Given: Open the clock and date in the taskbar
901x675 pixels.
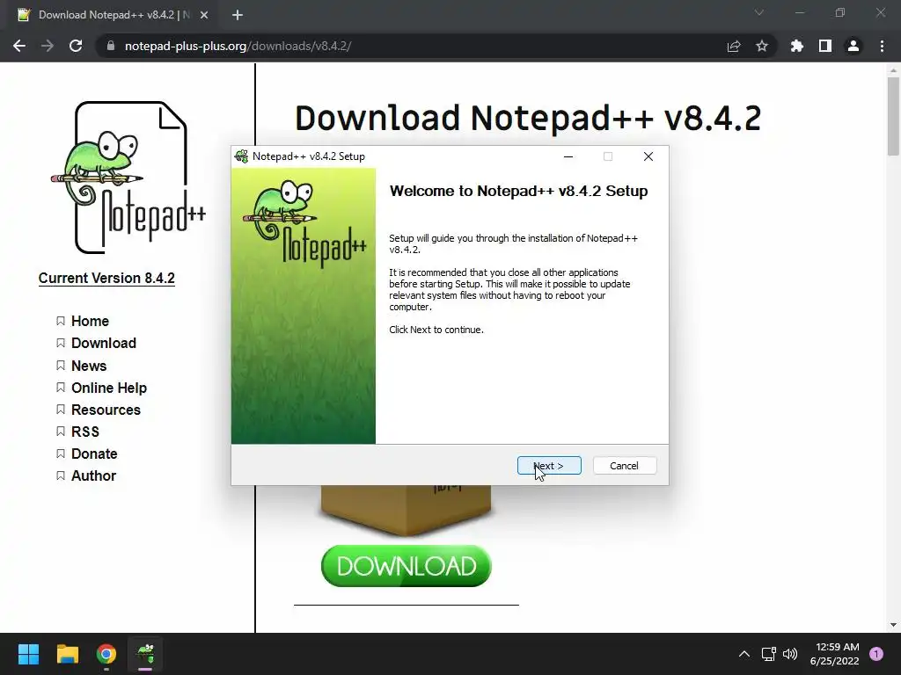Looking at the screenshot, I should click(835, 654).
